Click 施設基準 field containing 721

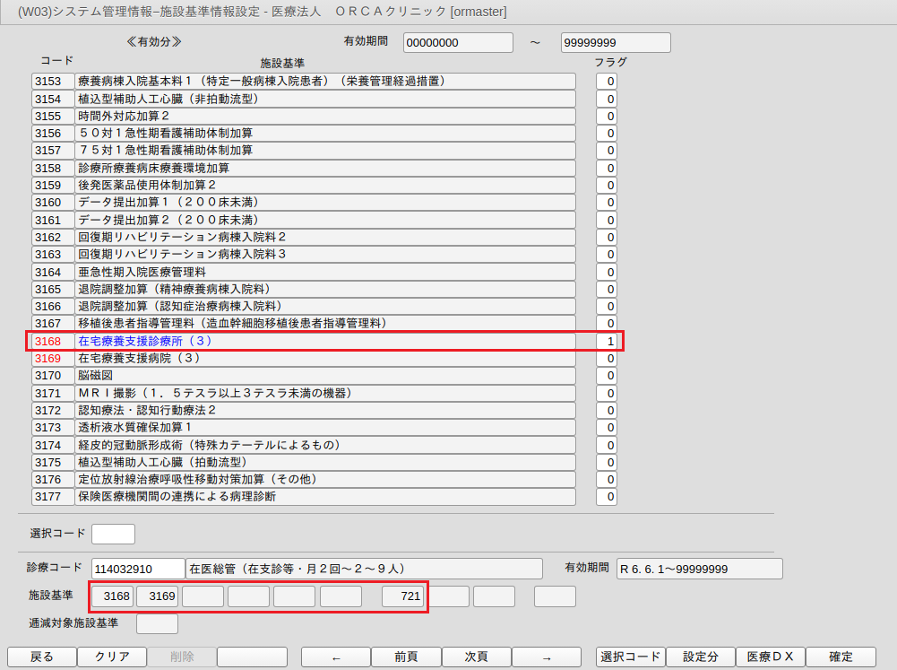[x=402, y=596]
